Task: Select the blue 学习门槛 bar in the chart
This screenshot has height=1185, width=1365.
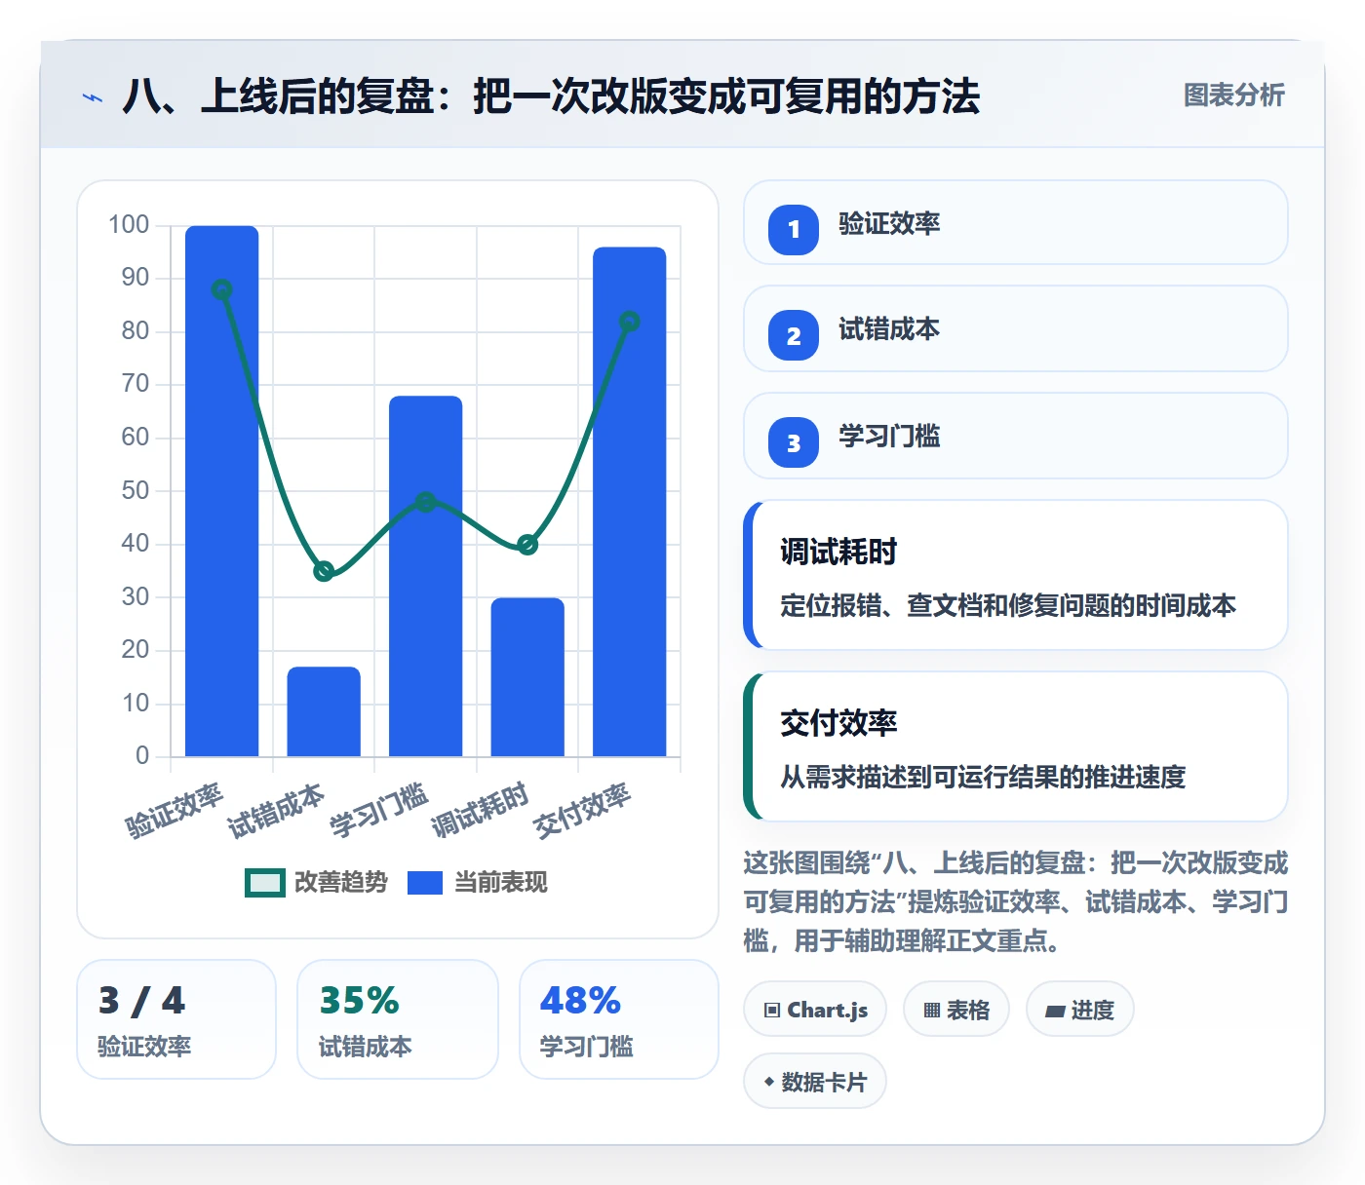Action: (x=426, y=576)
